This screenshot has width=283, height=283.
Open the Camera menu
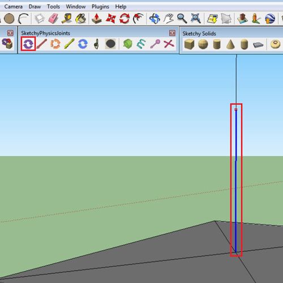tap(13, 7)
